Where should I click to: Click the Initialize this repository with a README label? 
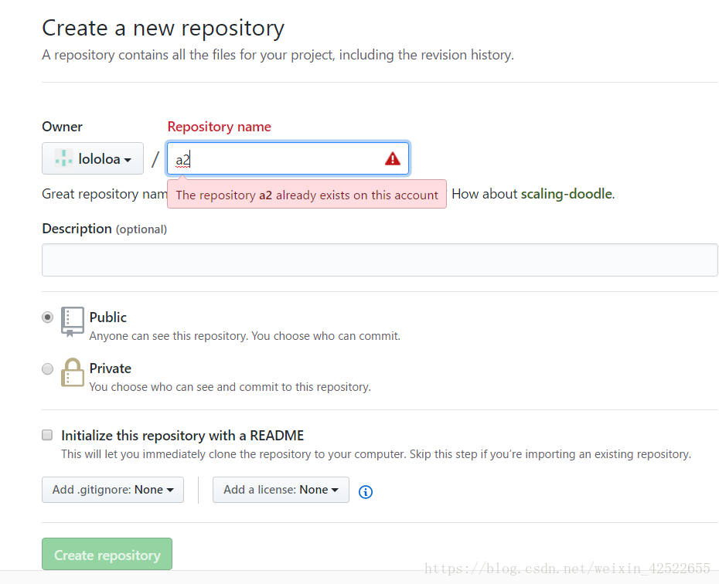pyautogui.click(x=182, y=435)
